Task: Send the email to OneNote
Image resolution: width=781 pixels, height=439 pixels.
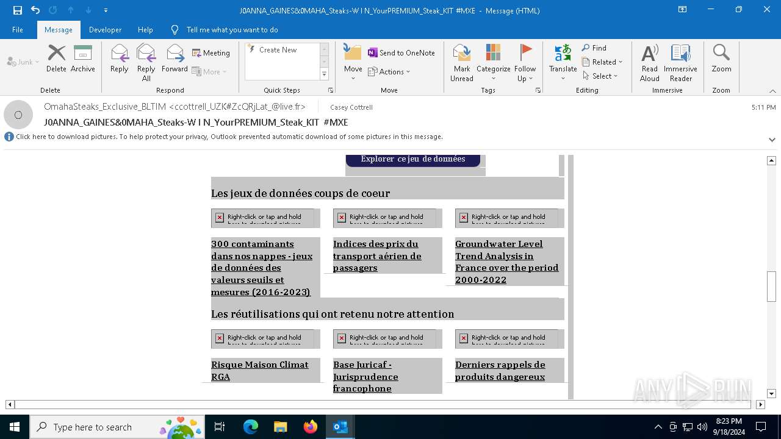Action: tap(401, 53)
